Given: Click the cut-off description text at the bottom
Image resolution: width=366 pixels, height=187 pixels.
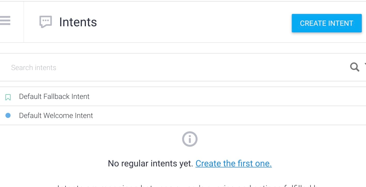Looking at the screenshot, I should [186, 185].
